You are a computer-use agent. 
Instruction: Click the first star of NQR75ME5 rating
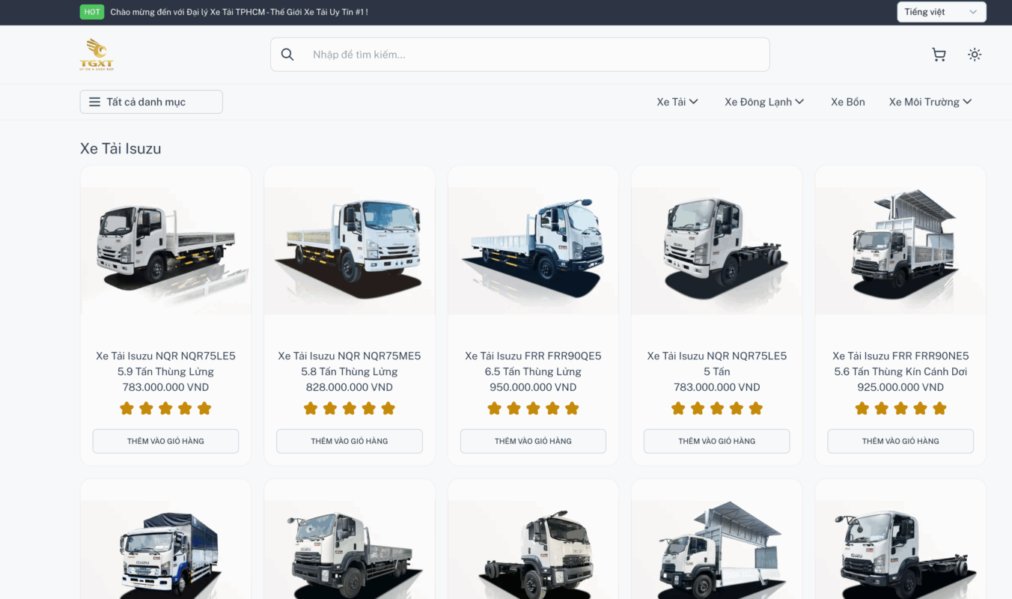311,408
